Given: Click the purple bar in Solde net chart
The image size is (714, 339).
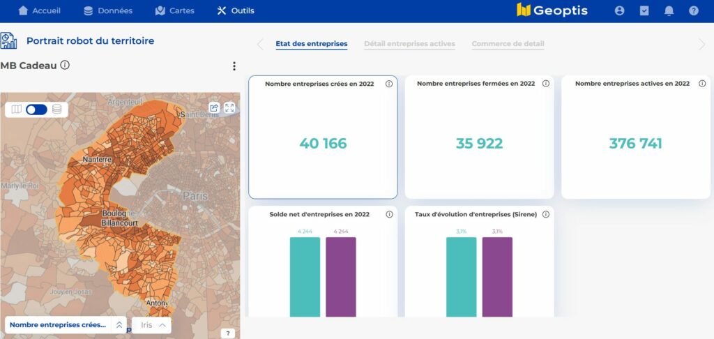Looking at the screenshot, I should click(x=340, y=277).
